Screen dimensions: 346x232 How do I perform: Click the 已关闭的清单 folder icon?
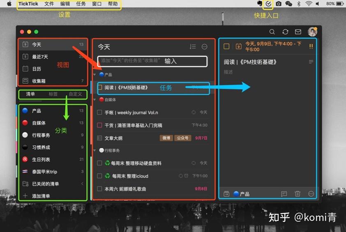pos(25,184)
